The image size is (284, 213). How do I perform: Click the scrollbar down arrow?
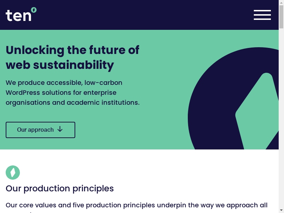[x=281, y=210]
